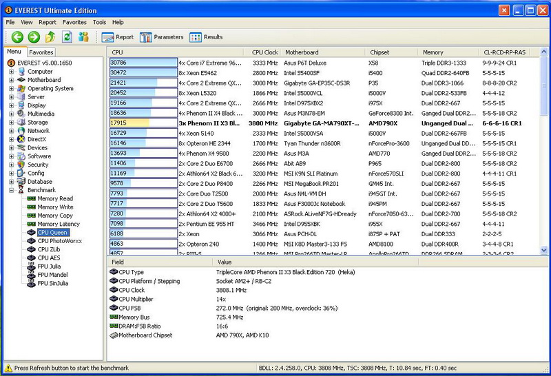Click the users icon in toolbar
The width and height of the screenshot is (551, 376).
tap(83, 36)
